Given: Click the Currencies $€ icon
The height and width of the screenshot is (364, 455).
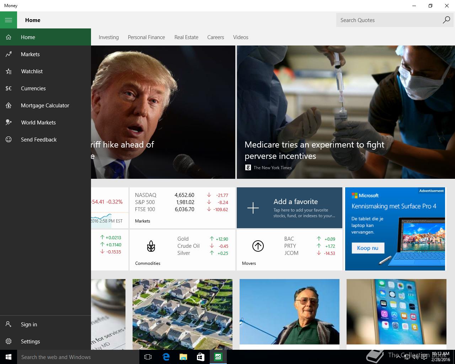Looking at the screenshot, I should [9, 88].
